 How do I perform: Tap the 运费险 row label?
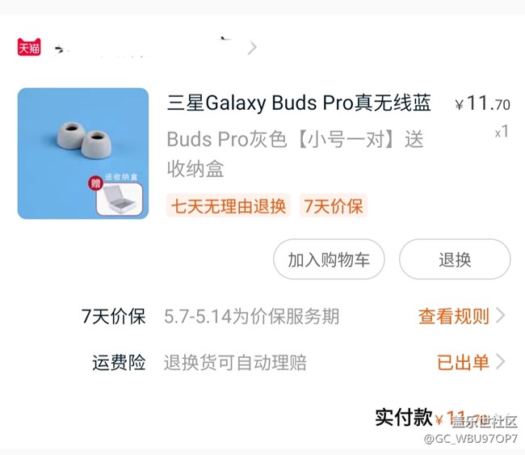pos(119,363)
